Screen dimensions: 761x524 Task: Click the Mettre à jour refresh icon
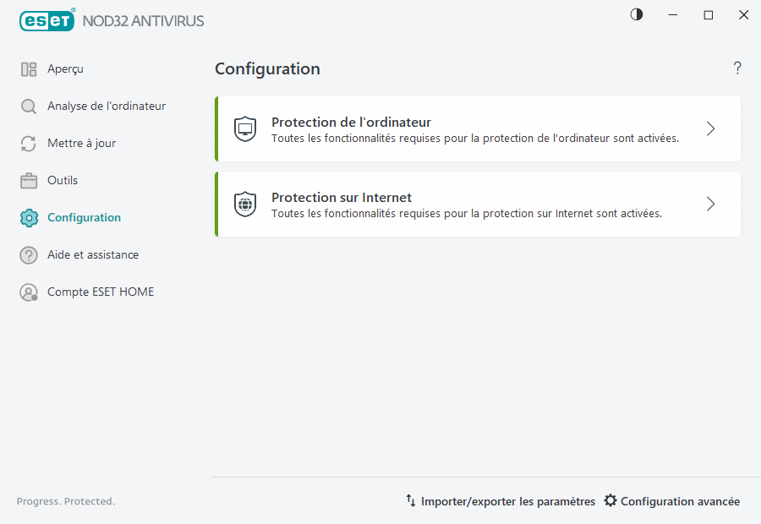29,143
